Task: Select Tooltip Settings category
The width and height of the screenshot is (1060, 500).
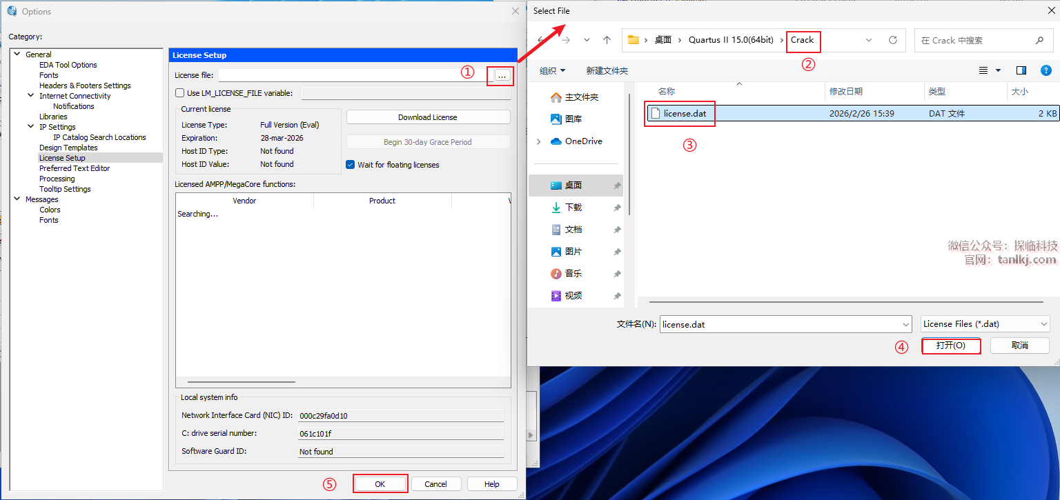Action: click(65, 189)
